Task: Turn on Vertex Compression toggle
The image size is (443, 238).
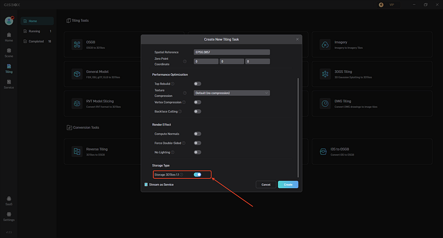Action: coord(198,102)
